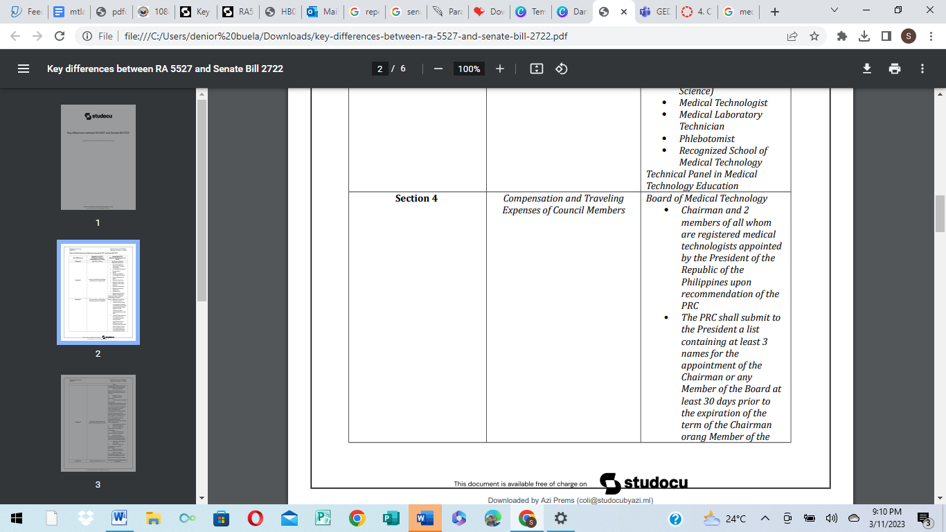Toggle Chrome side panel icon
The width and height of the screenshot is (946, 532).
click(886, 36)
